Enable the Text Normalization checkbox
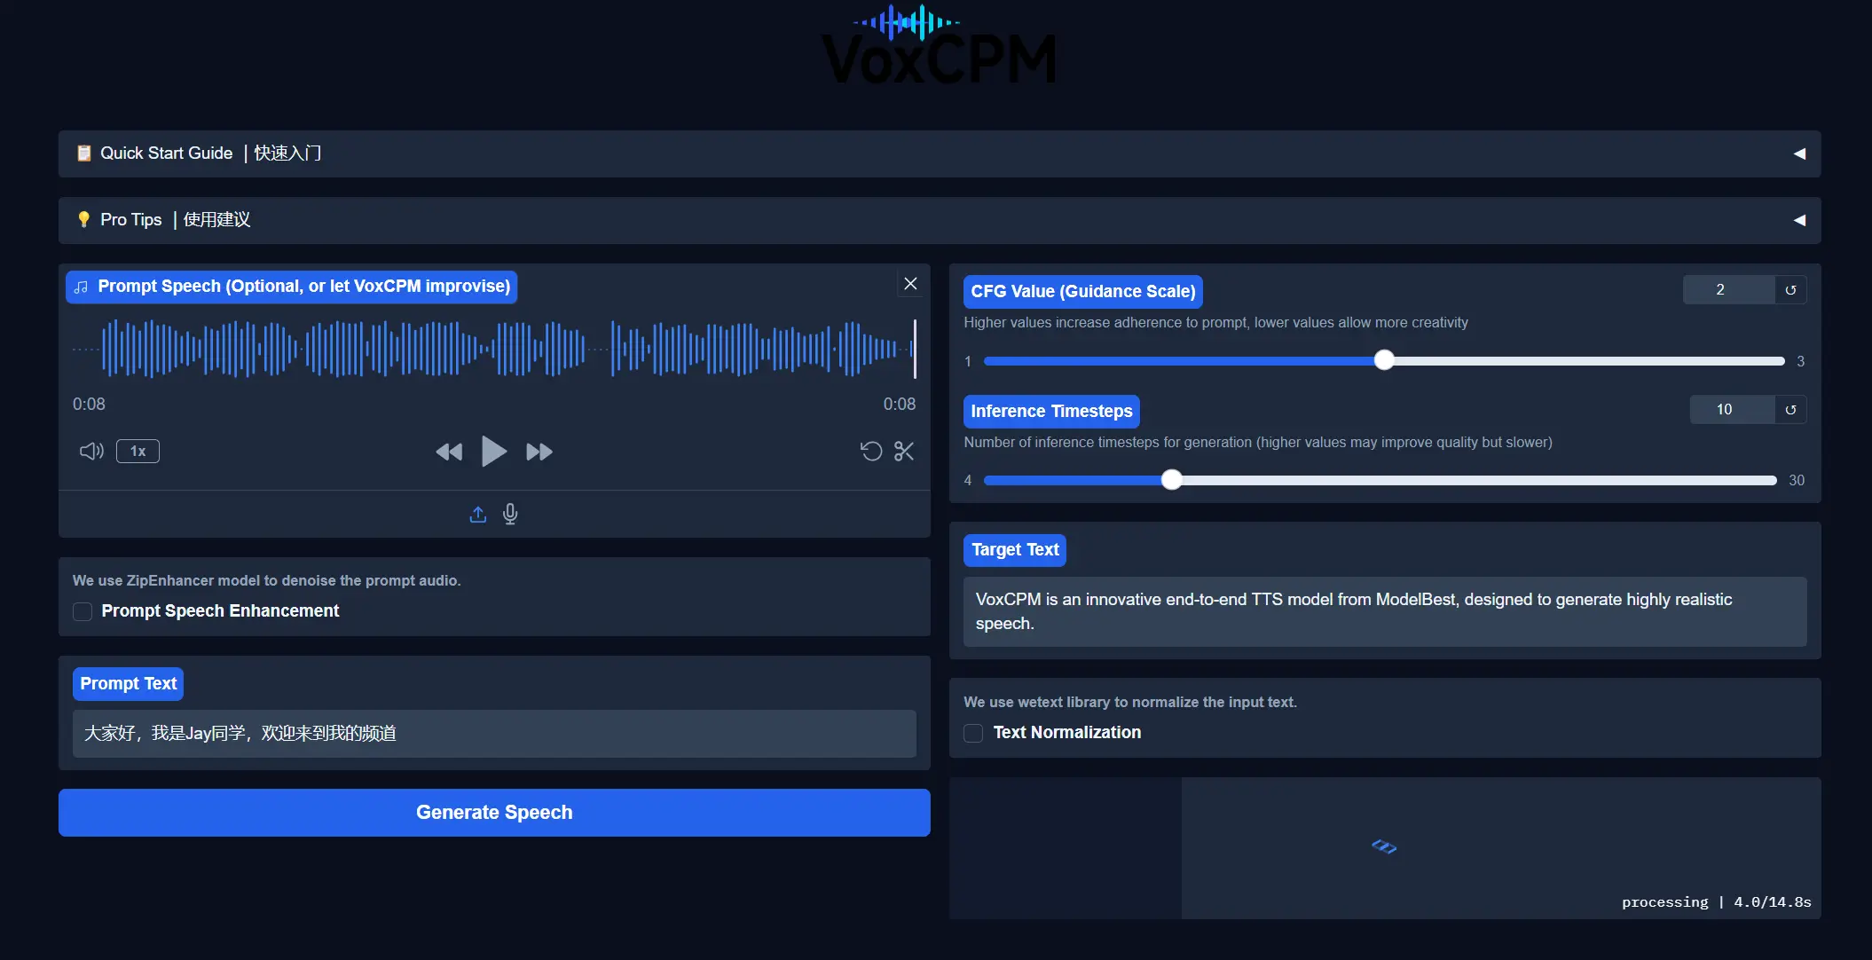The image size is (1872, 960). tap(973, 733)
